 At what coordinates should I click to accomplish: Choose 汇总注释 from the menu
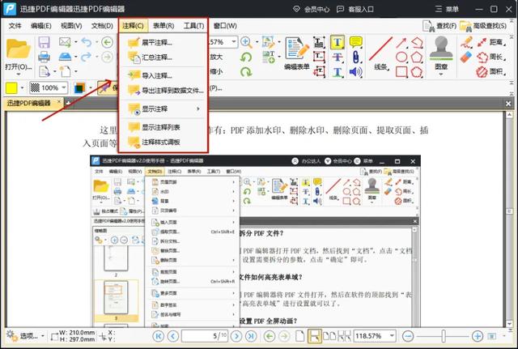(x=163, y=57)
